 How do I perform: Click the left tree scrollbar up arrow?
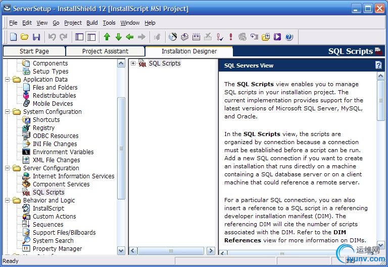coord(121,63)
